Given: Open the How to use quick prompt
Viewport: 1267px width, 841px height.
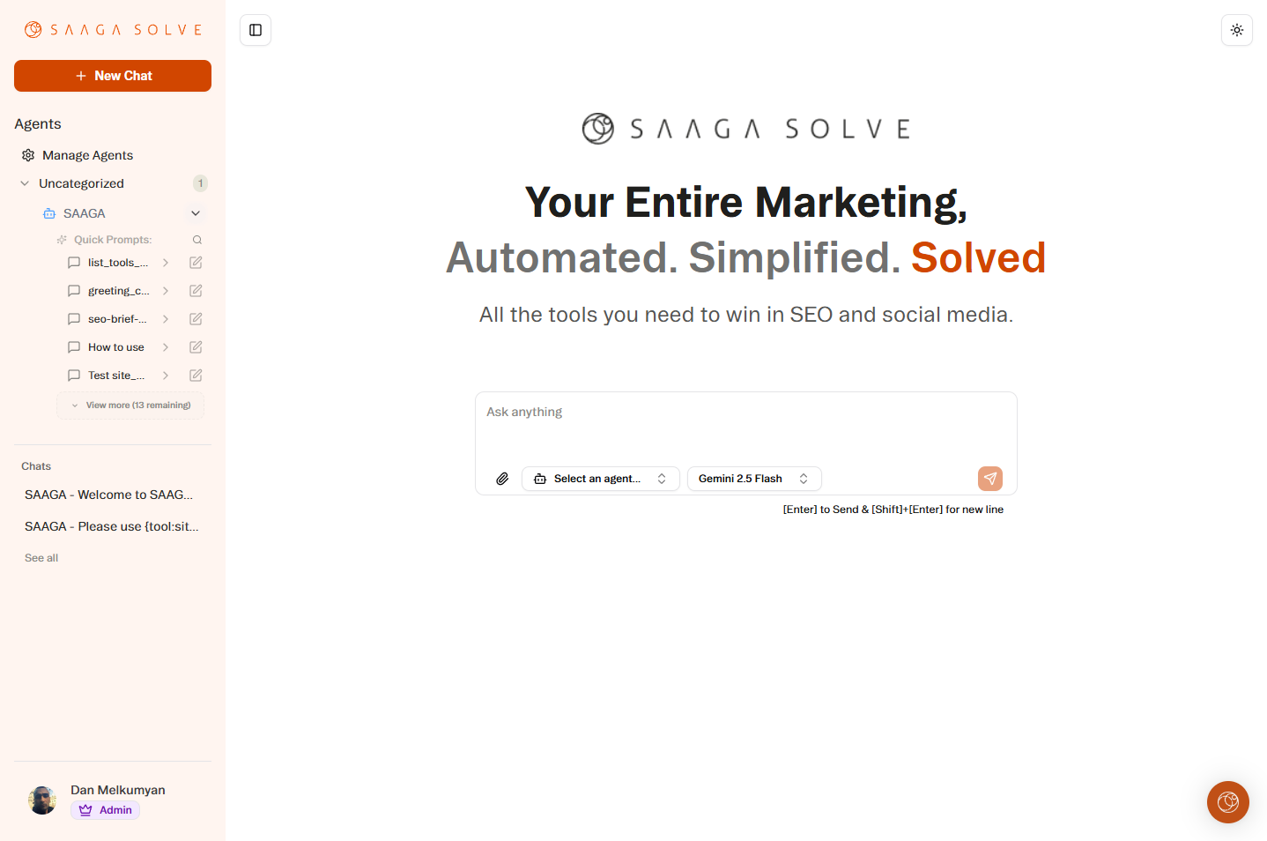Looking at the screenshot, I should click(x=115, y=346).
